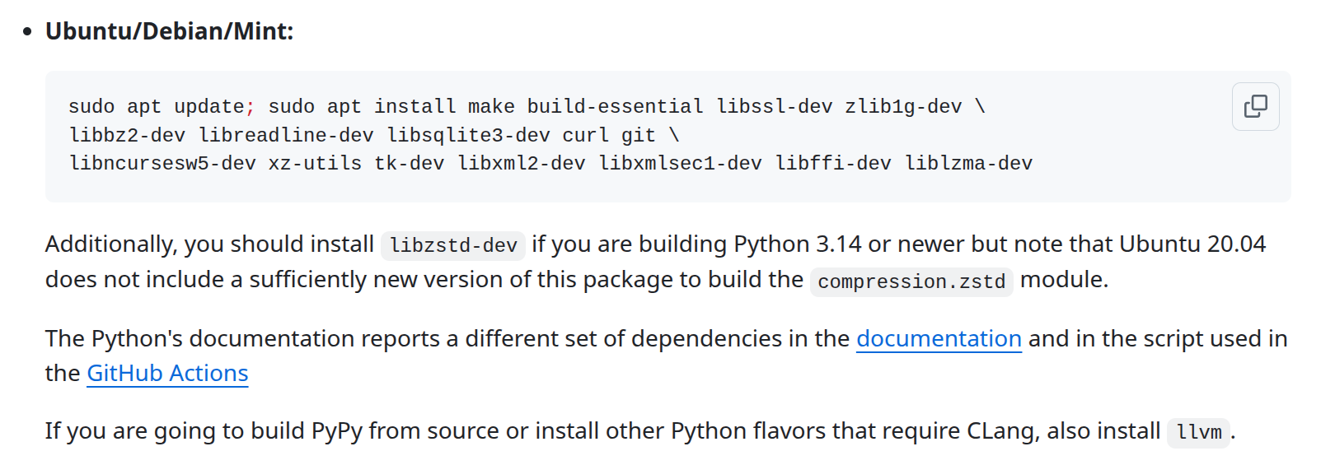The image size is (1335, 465).
Task: Click the libbz2-dev package name
Action: pyautogui.click(x=127, y=135)
